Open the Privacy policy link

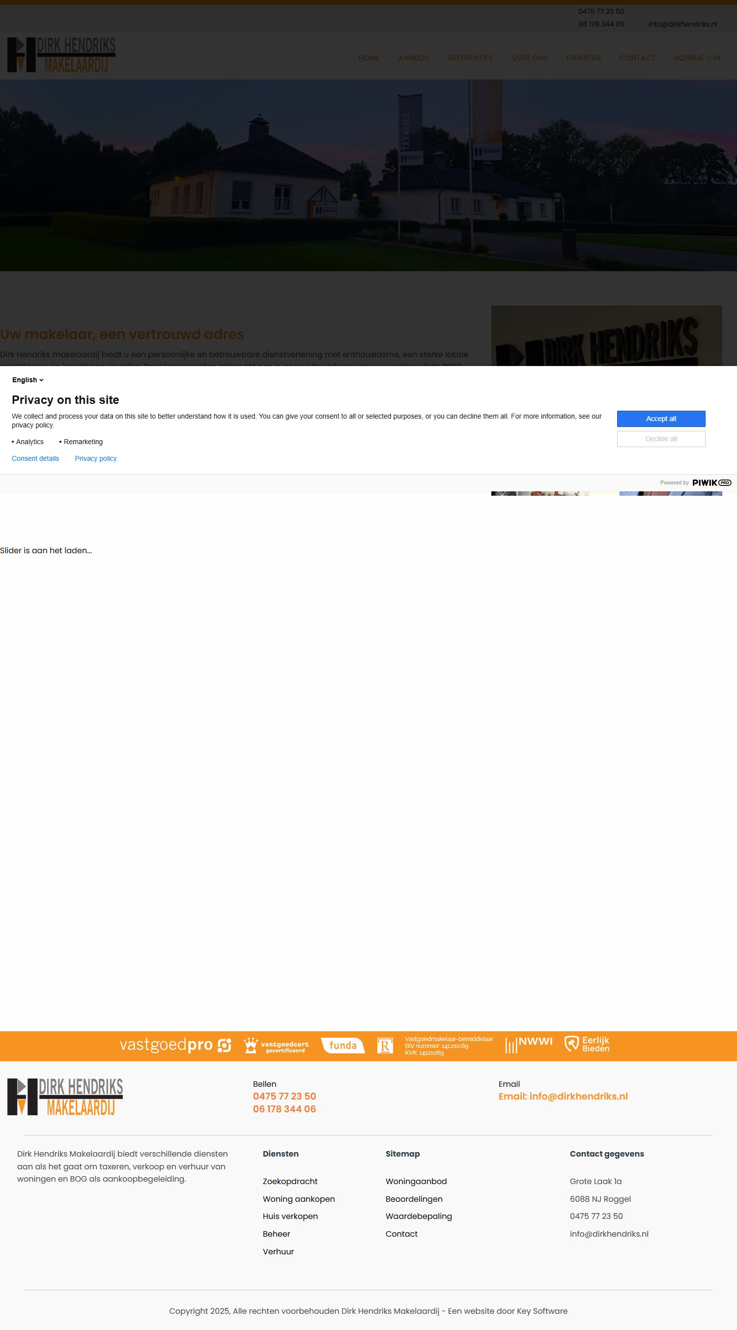95,458
